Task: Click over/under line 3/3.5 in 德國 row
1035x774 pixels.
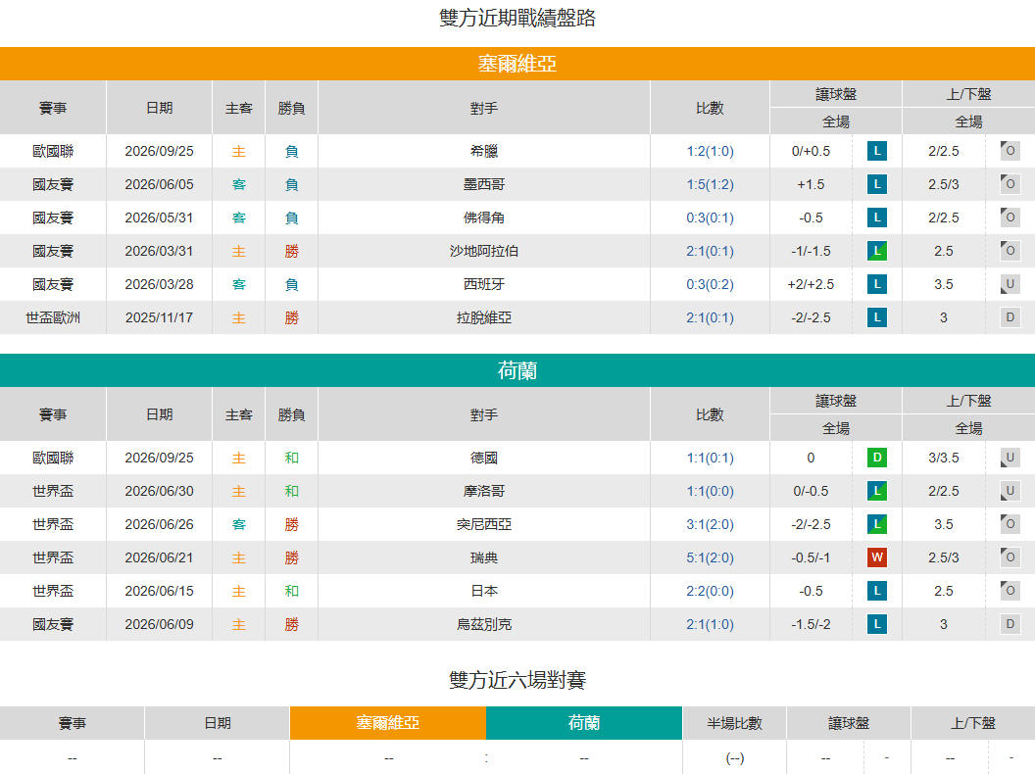Action: pos(943,458)
